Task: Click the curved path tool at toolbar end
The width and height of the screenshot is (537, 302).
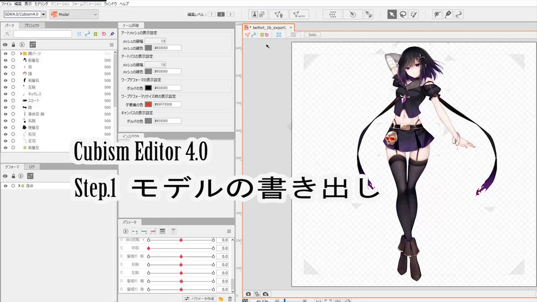Action: click(x=459, y=14)
